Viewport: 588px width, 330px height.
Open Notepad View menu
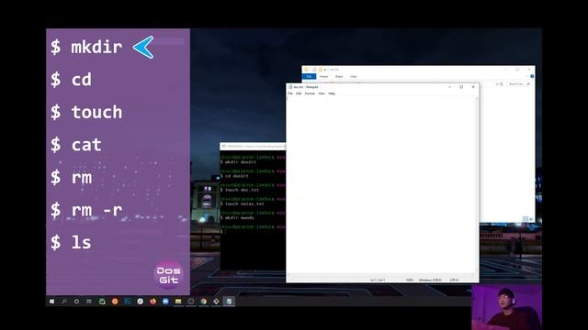pos(322,93)
